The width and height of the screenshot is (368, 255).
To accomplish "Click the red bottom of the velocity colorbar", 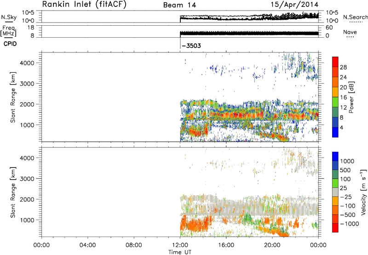I will (335, 228).
